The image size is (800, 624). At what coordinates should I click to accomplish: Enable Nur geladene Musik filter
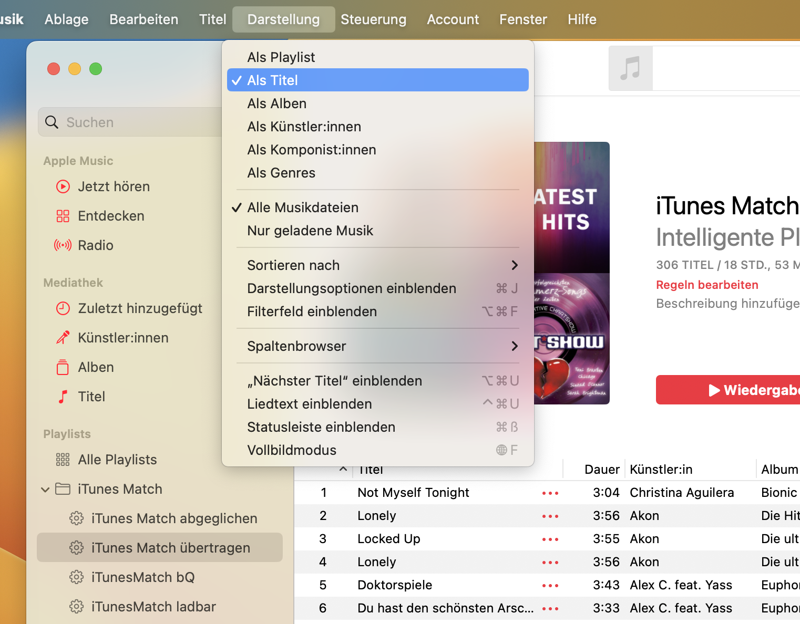click(378, 231)
